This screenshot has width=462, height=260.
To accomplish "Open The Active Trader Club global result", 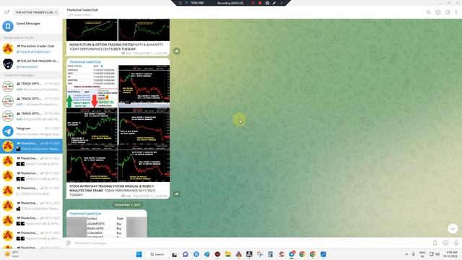I will [x=31, y=48].
